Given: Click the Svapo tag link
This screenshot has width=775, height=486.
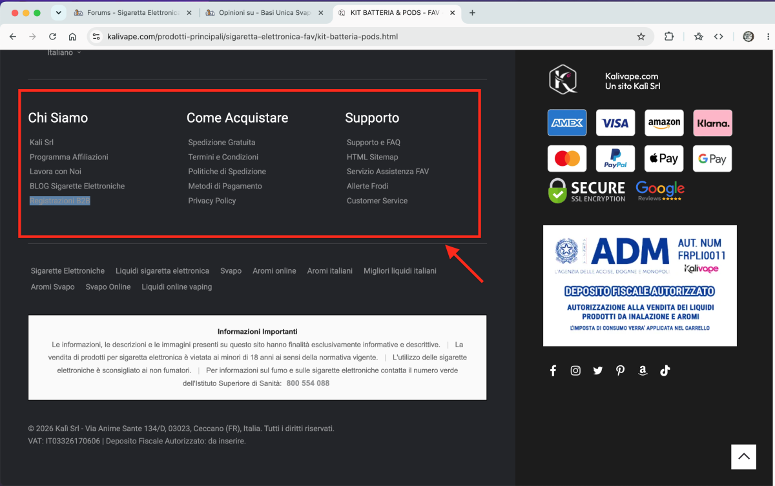Looking at the screenshot, I should coord(231,271).
